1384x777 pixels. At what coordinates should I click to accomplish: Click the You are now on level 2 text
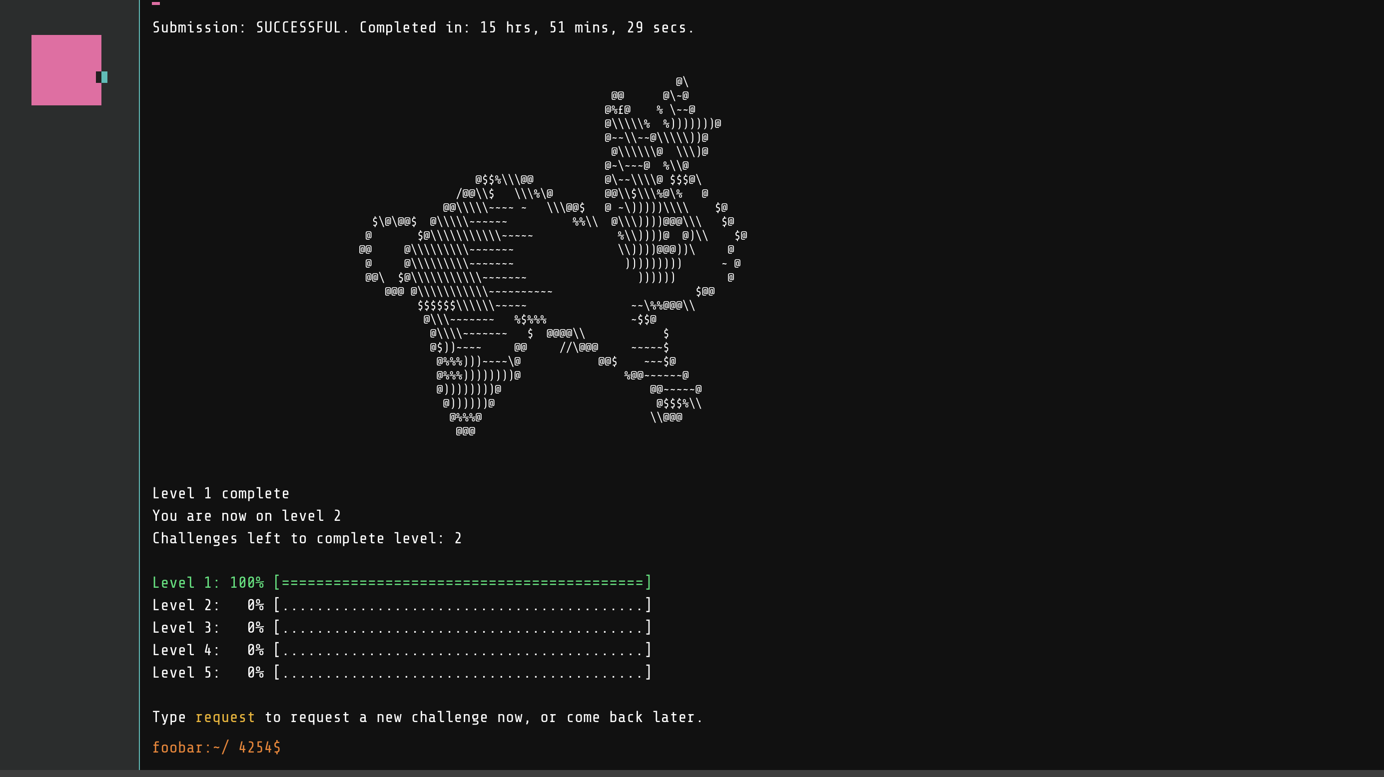(247, 515)
